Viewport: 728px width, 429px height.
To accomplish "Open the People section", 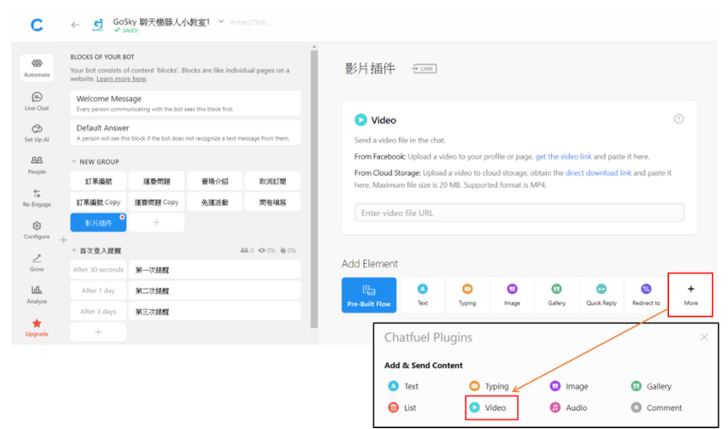I will 37,165.
